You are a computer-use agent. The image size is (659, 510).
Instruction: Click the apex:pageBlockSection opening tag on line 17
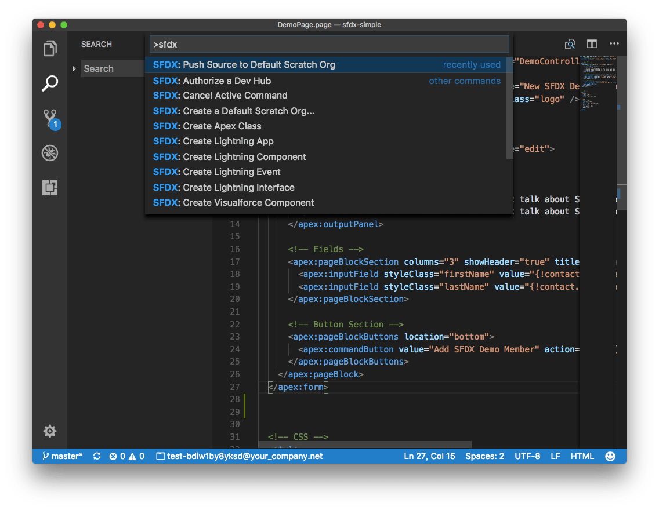(343, 261)
